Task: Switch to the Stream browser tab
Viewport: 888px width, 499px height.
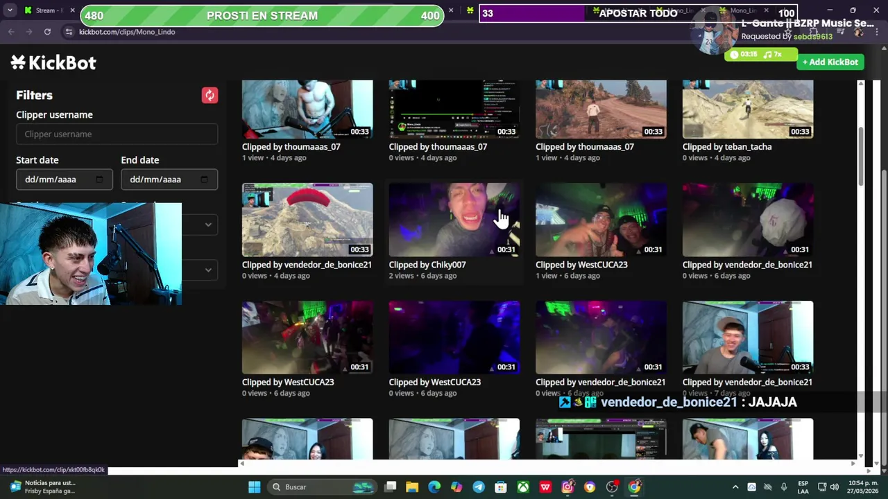Action: coord(47,10)
